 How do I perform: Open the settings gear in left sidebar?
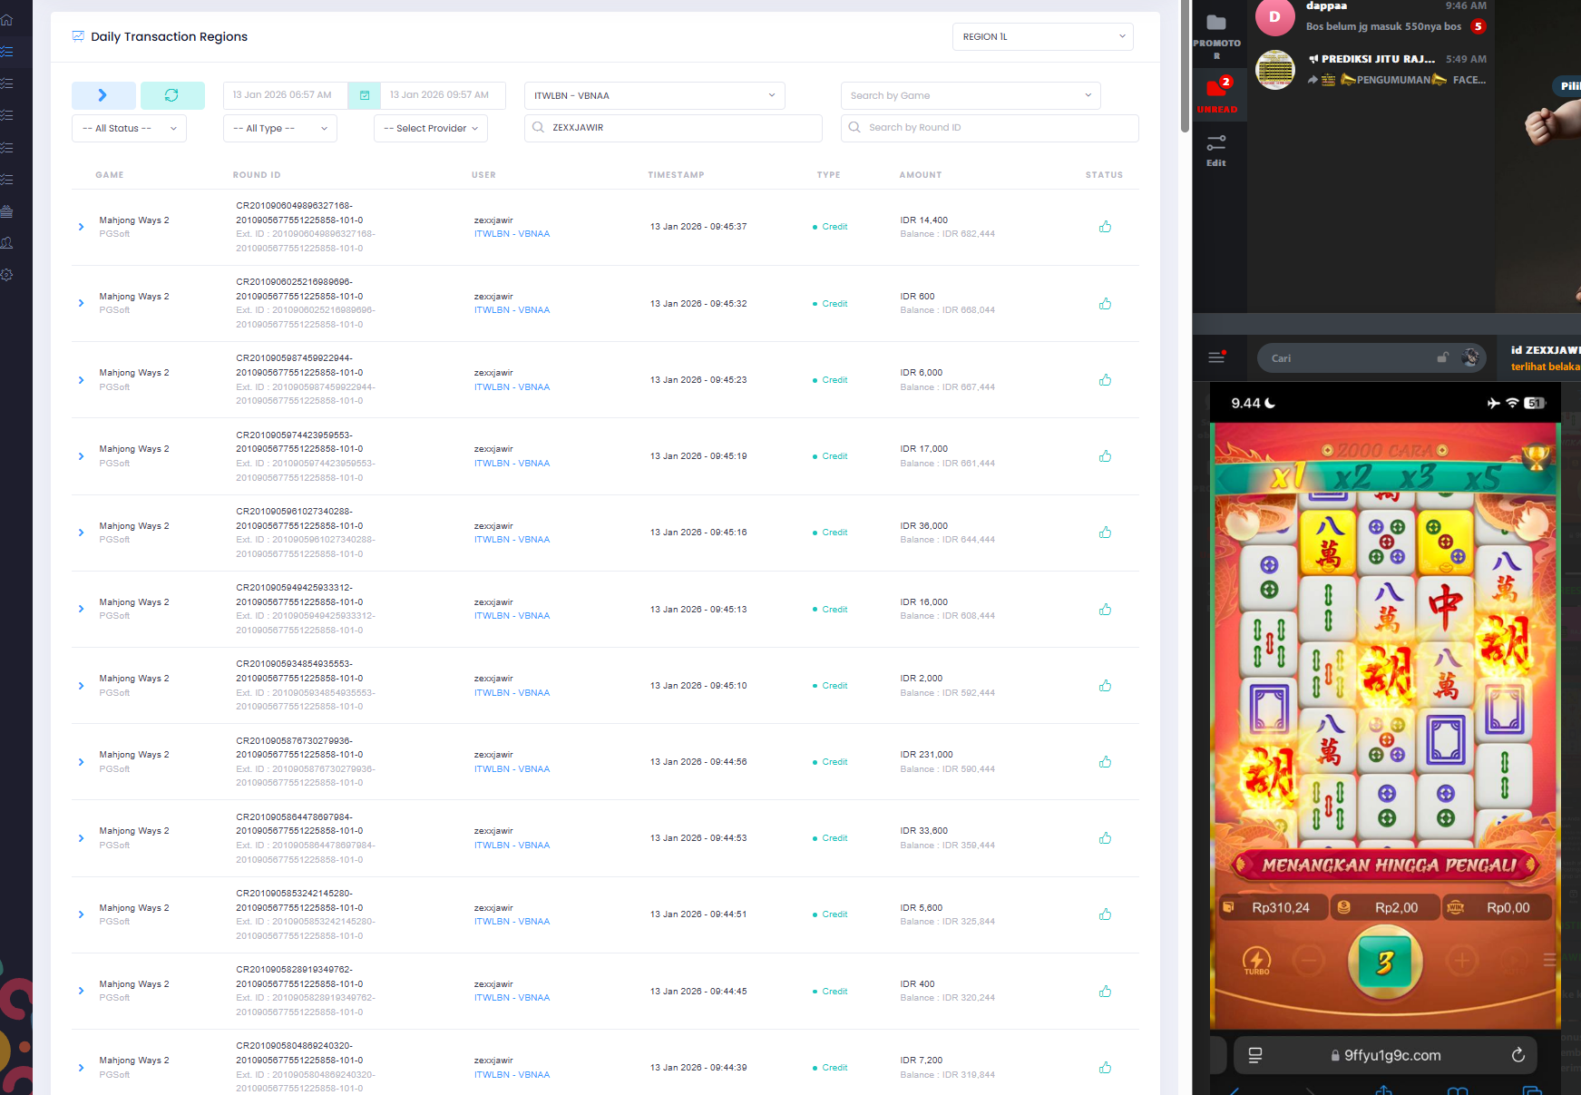7,275
